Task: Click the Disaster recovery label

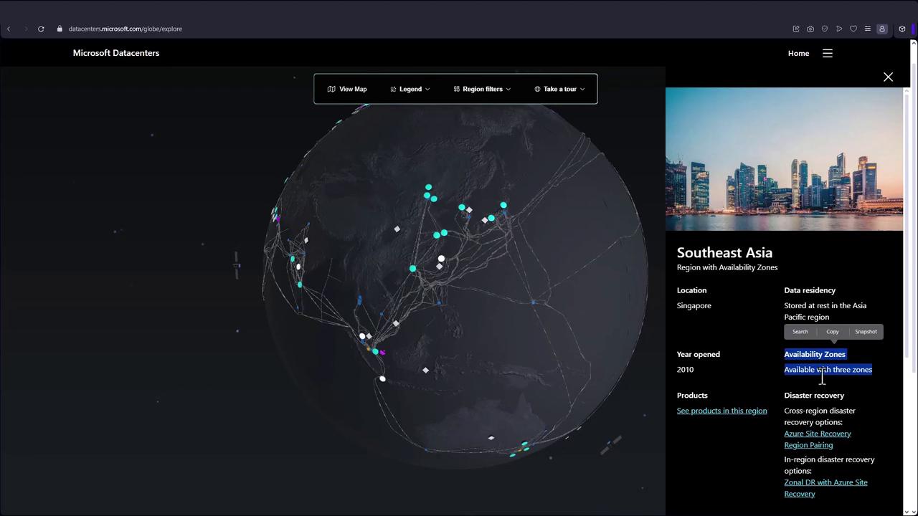Action: click(x=814, y=396)
